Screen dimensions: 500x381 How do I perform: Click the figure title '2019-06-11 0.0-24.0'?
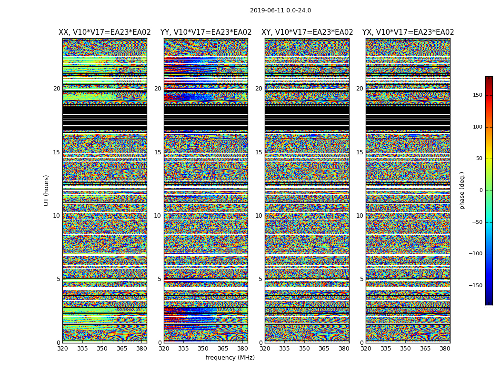tap(280, 10)
